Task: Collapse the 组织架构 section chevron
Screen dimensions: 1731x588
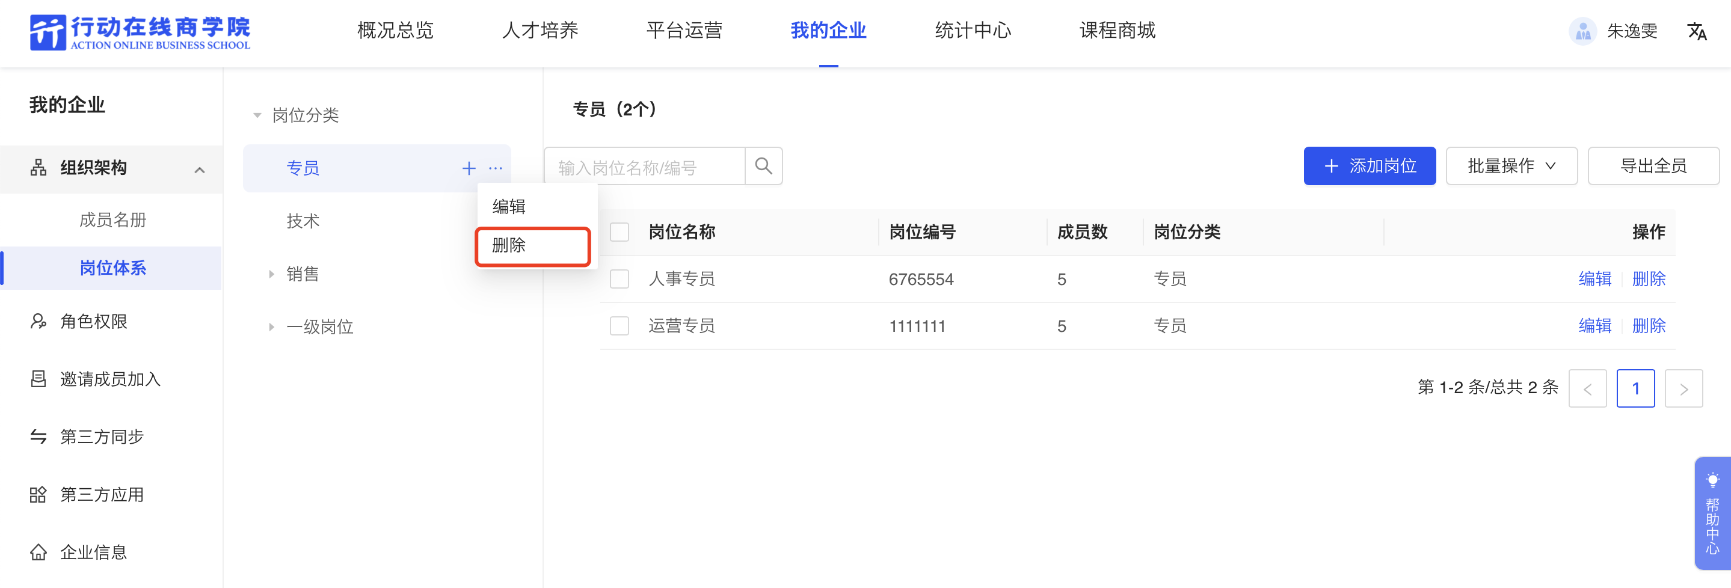Action: (x=200, y=170)
